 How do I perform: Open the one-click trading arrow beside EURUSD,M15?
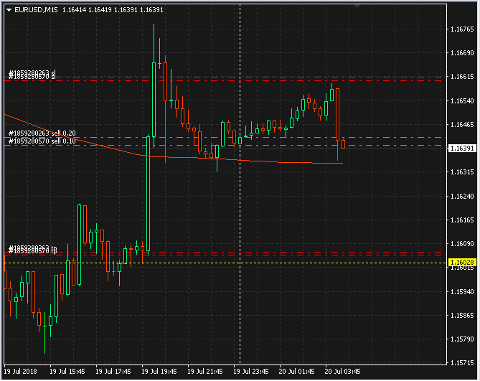coord(8,10)
